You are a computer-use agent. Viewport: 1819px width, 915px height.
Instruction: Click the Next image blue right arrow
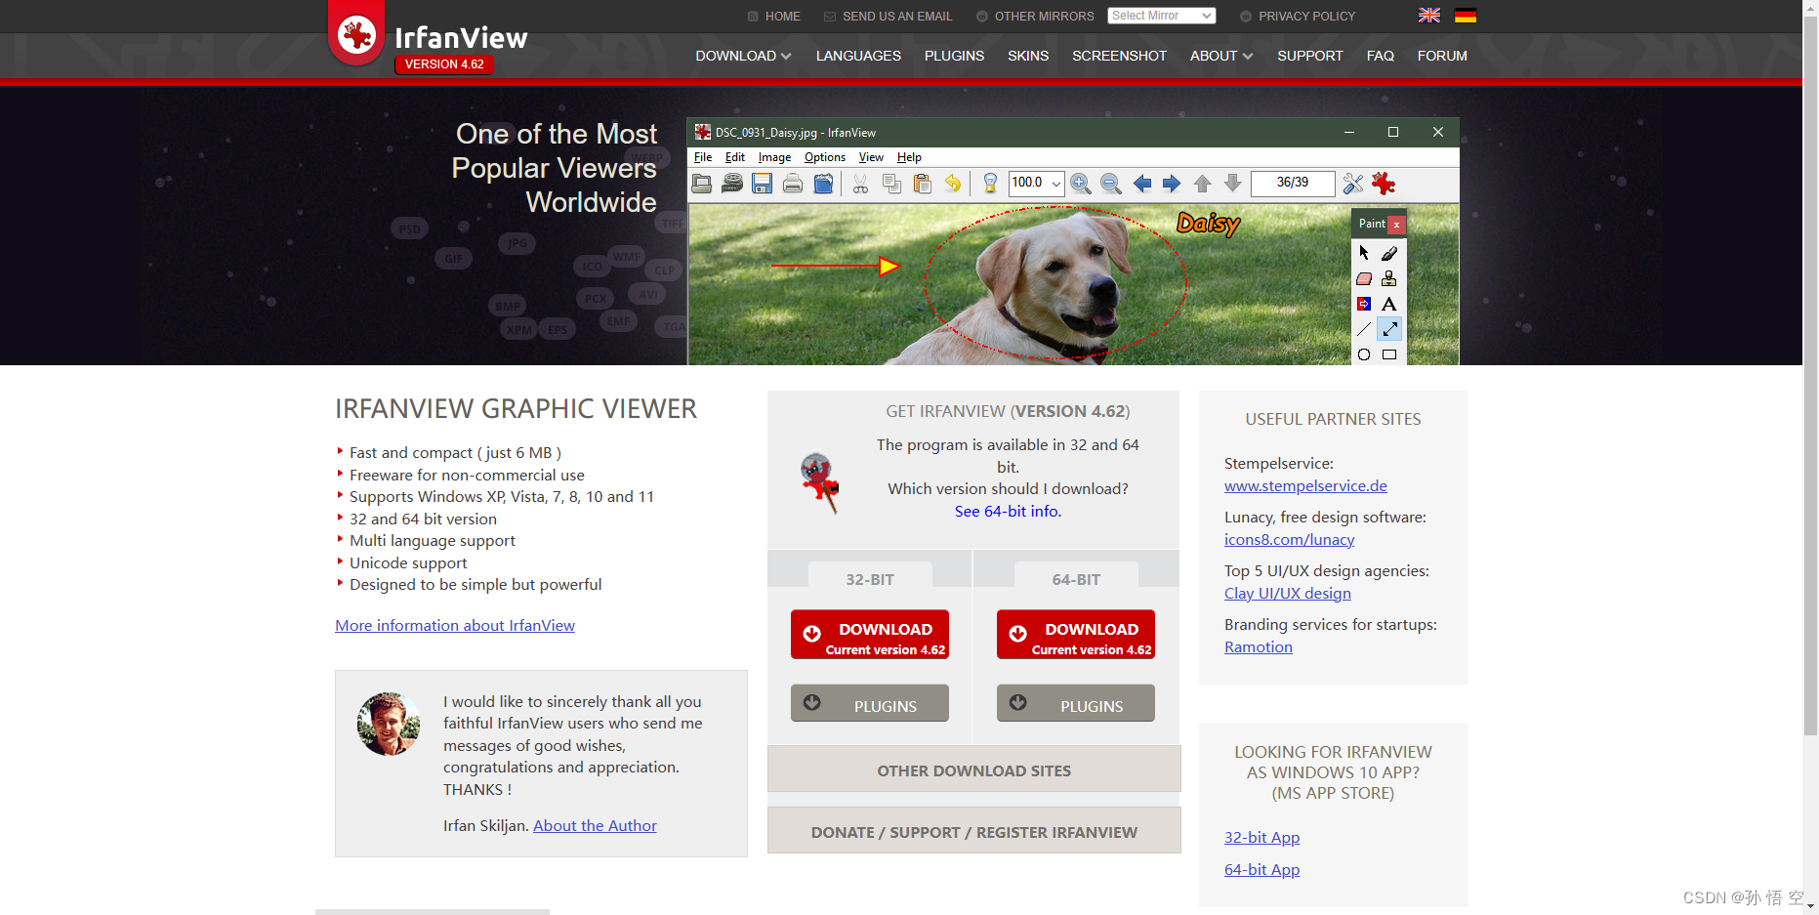[1172, 184]
